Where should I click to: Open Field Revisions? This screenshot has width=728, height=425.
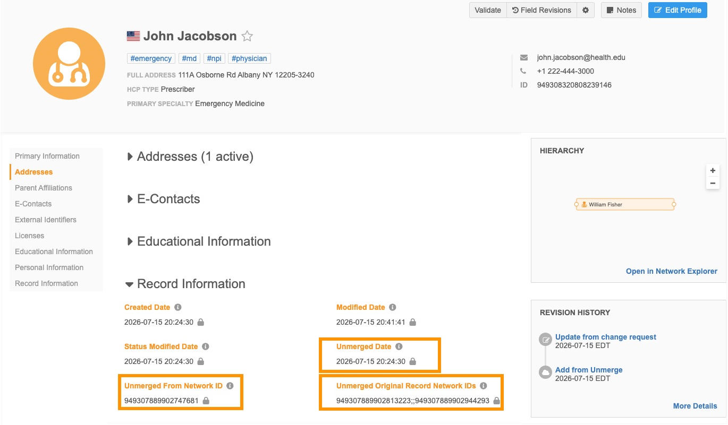541,10
